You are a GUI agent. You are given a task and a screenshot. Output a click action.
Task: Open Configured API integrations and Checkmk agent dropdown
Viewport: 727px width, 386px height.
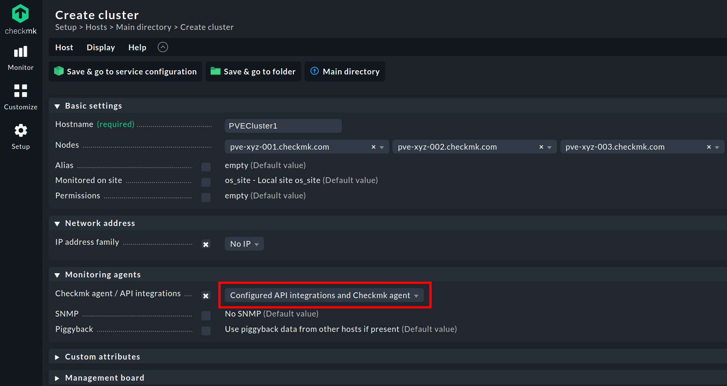[x=324, y=295]
